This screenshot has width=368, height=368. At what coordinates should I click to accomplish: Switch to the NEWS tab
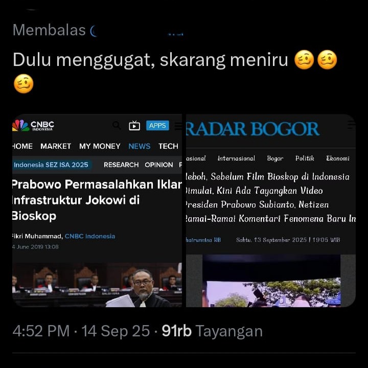(140, 146)
